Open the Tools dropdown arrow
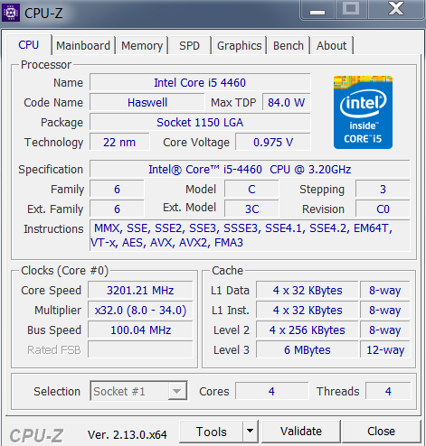 click(250, 432)
